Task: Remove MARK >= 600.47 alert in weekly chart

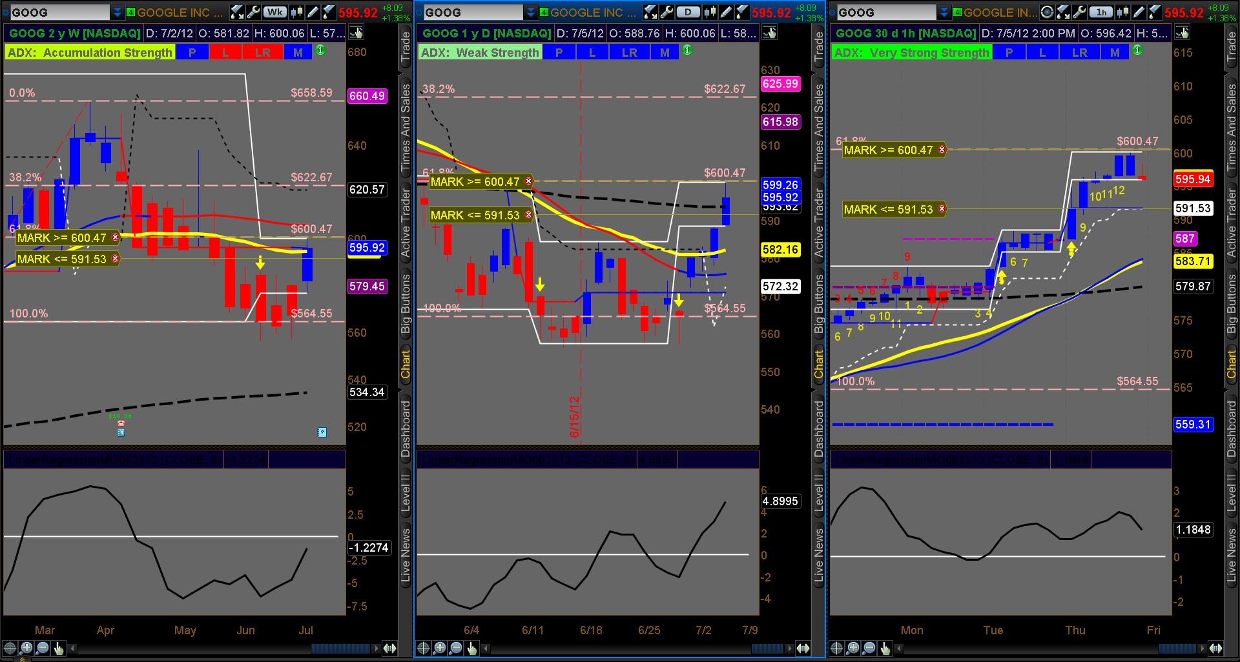Action: click(116, 237)
